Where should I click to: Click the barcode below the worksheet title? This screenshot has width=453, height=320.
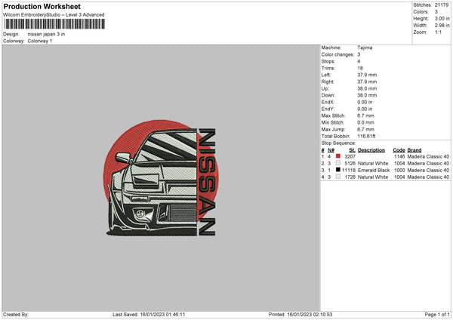coord(53,24)
